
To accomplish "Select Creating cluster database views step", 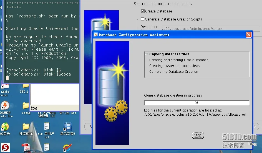I will [175, 66].
